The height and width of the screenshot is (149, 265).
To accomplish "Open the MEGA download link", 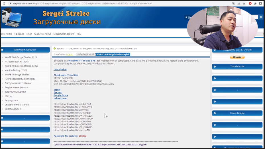I will point(57,90).
